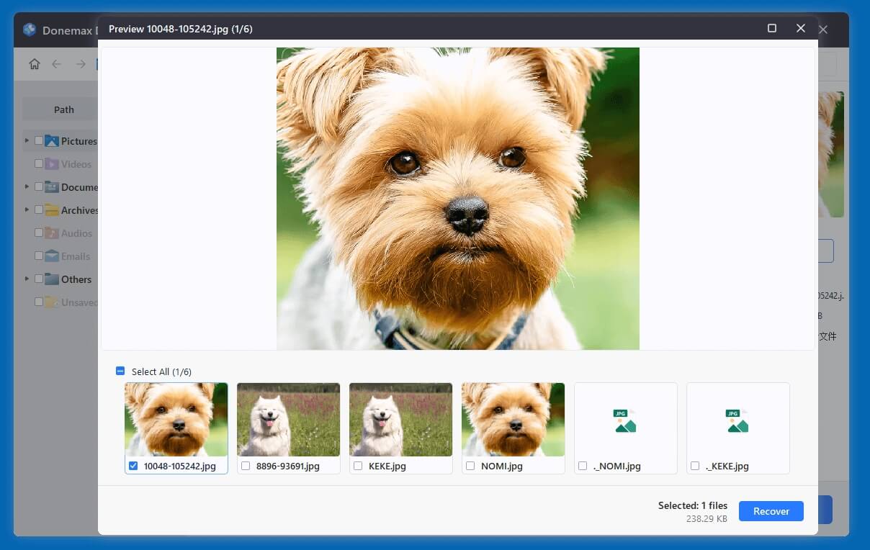Open the Home view via house icon
Viewport: 870px width, 550px height.
pyautogui.click(x=34, y=64)
